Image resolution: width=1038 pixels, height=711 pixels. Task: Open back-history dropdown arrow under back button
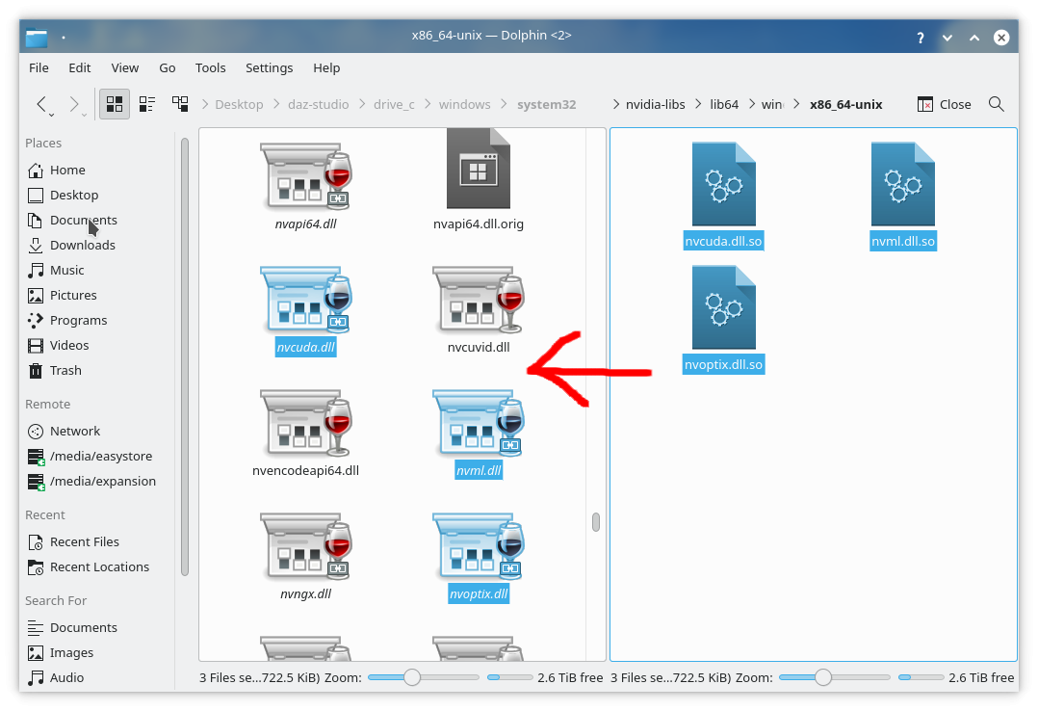tap(52, 116)
